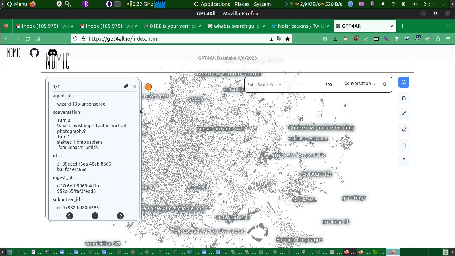This screenshot has width=455, height=256.
Task: Open the Places menu
Action: [242, 4]
